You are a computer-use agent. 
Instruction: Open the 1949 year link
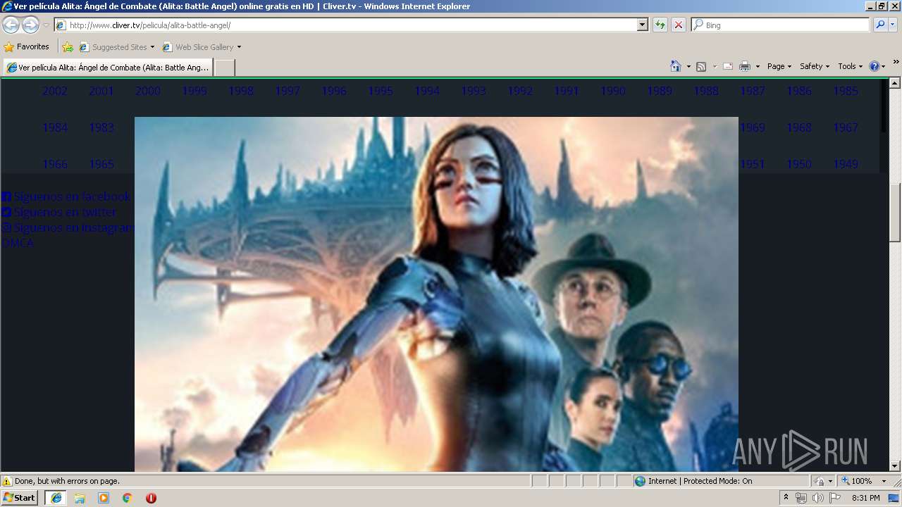(x=846, y=164)
